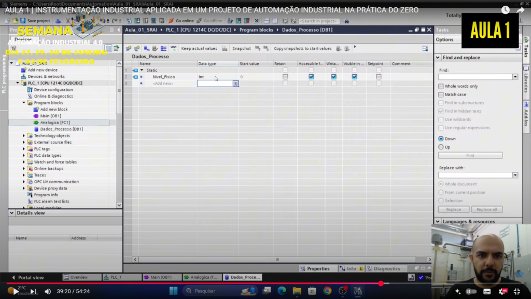531x299 pixels.
Task: Click the Snapshot button in DB editor toolbar
Action: point(242,48)
